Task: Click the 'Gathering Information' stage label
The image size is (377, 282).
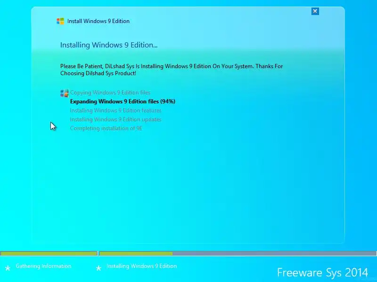Action: 43,266
